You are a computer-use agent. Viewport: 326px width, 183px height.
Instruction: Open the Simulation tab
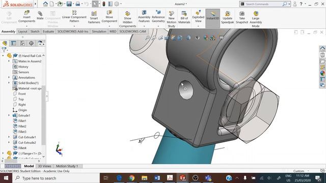point(99,32)
